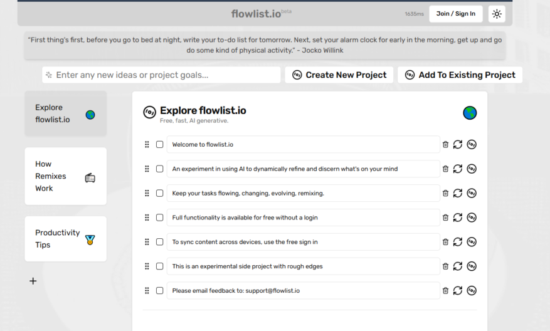Refresh the "Welcome to flowlist.io" task
This screenshot has width=550, height=331.
tap(458, 144)
